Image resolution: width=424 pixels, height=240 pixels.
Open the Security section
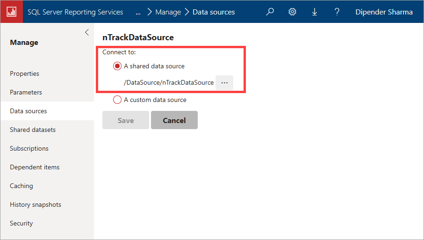pyautogui.click(x=22, y=224)
